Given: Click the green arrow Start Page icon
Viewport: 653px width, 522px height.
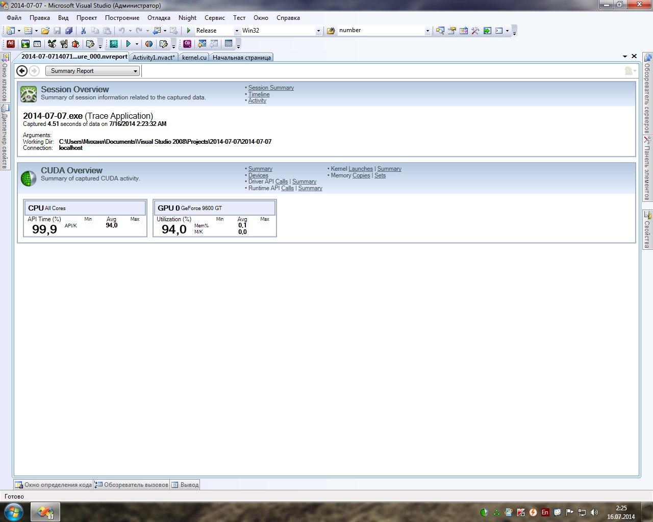Looking at the screenshot, I should 487,31.
